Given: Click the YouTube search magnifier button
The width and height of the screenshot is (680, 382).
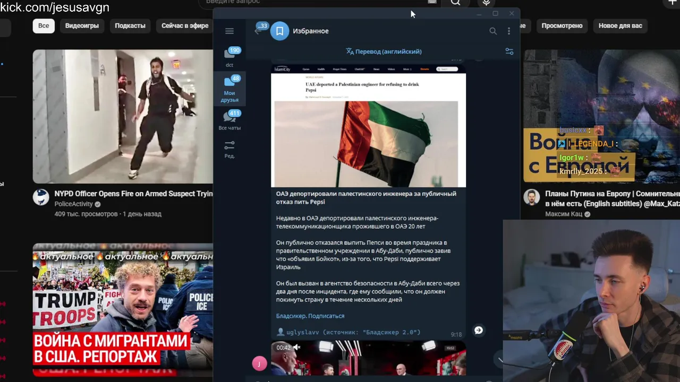Looking at the screenshot, I should [456, 3].
